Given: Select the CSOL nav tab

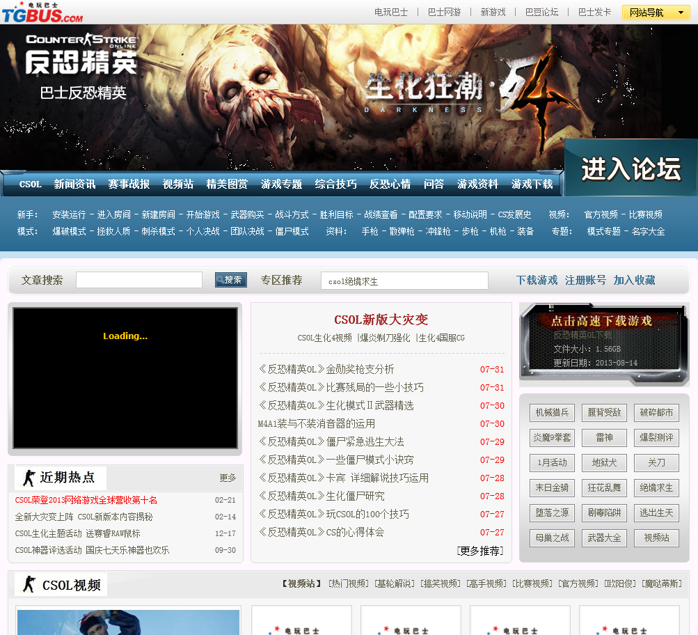Looking at the screenshot, I should click(30, 185).
